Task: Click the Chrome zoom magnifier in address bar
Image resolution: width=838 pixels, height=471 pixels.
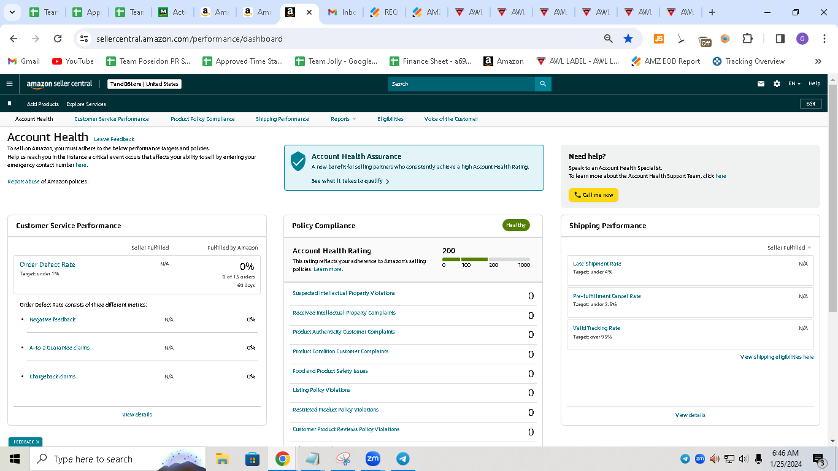Action: click(x=609, y=39)
